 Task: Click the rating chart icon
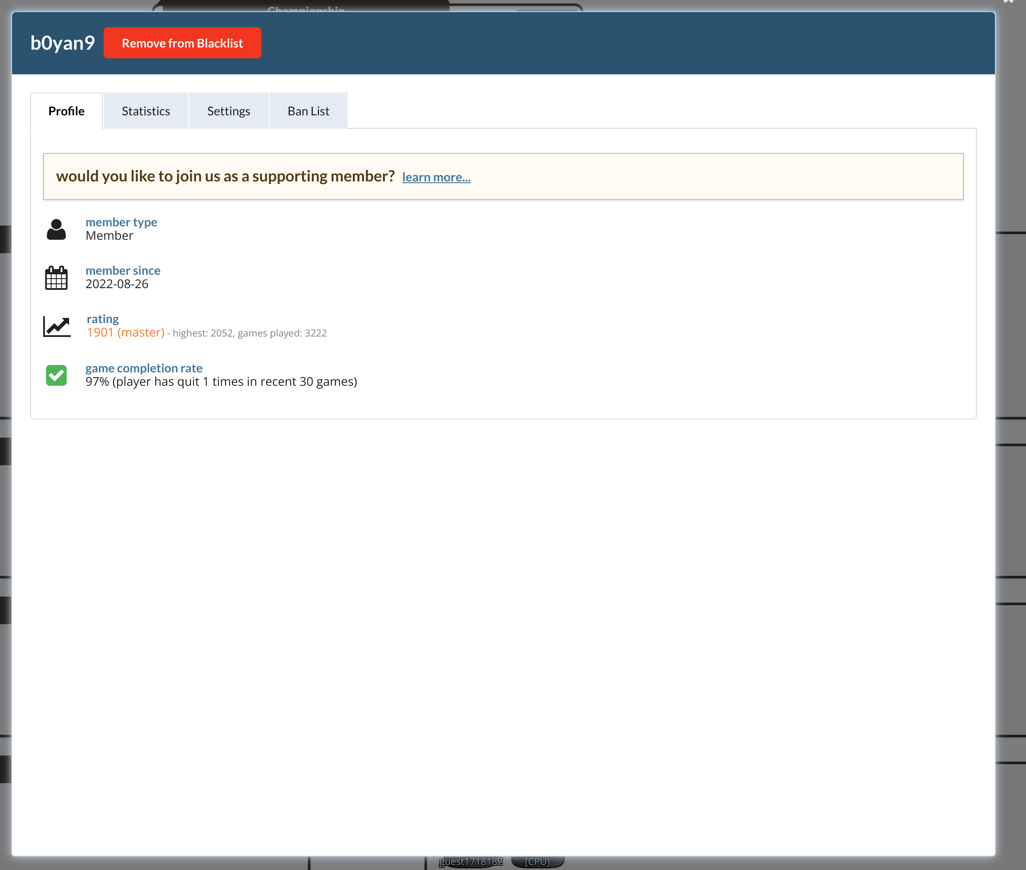57,327
